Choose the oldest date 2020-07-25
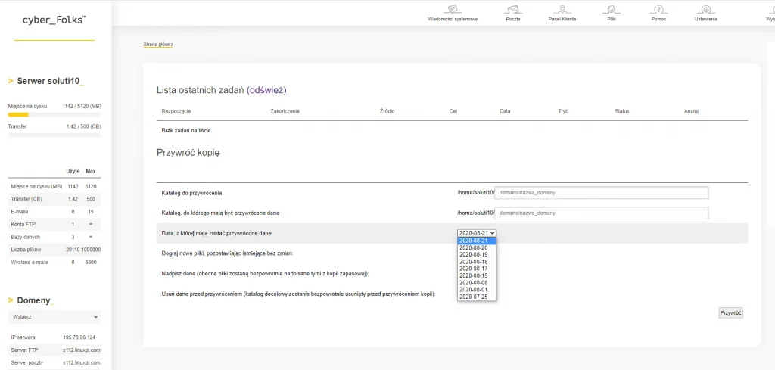Image resolution: width=775 pixels, height=370 pixels. click(477, 297)
